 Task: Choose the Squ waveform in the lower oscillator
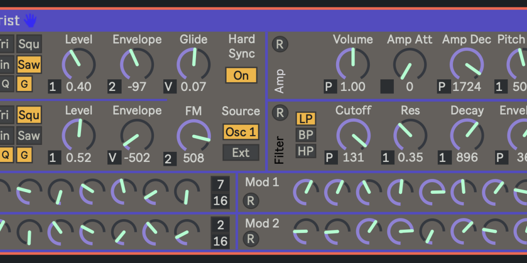click(x=29, y=115)
